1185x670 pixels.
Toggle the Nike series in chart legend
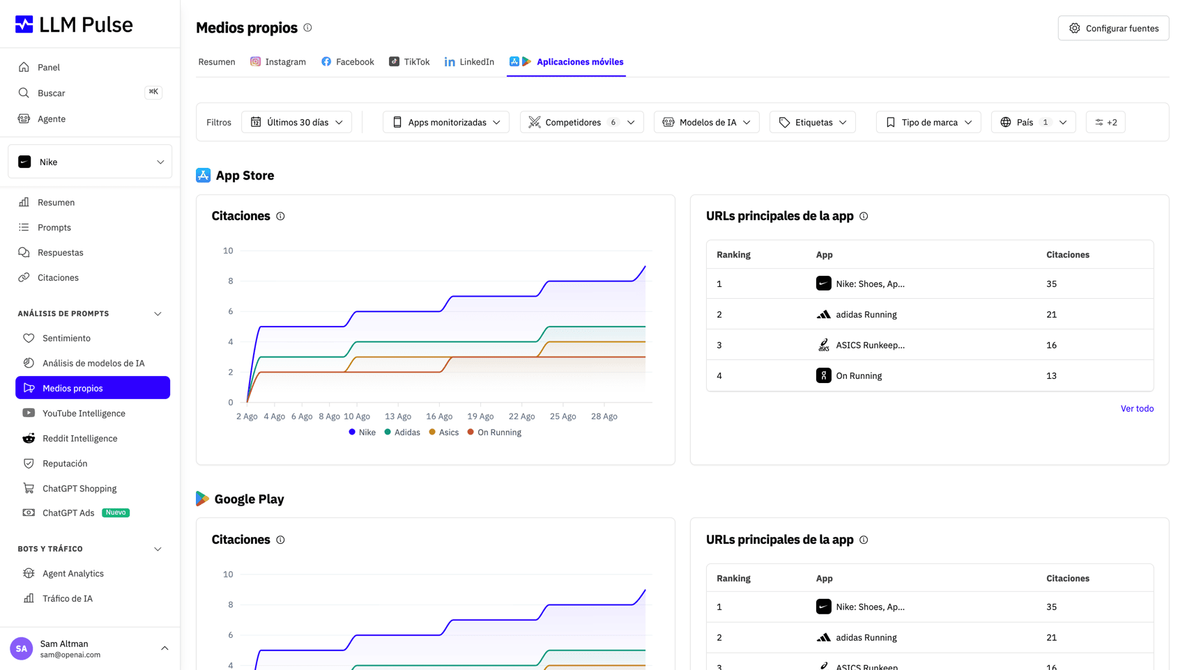click(362, 433)
